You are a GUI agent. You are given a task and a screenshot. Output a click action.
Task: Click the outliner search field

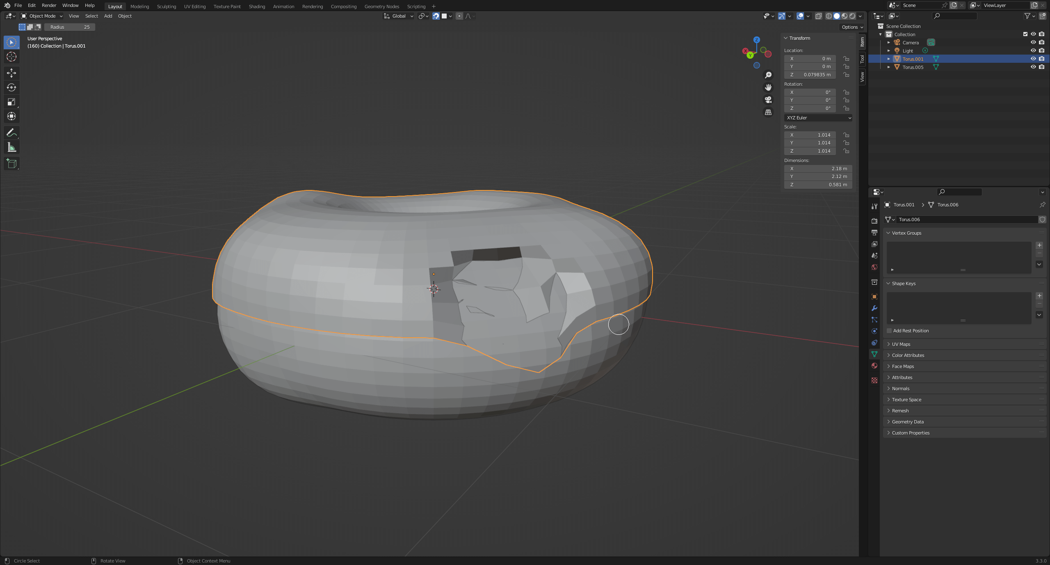click(x=954, y=16)
